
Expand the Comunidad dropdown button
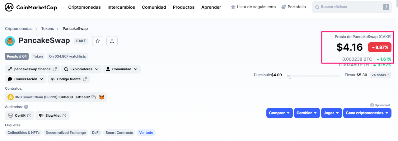(122, 69)
